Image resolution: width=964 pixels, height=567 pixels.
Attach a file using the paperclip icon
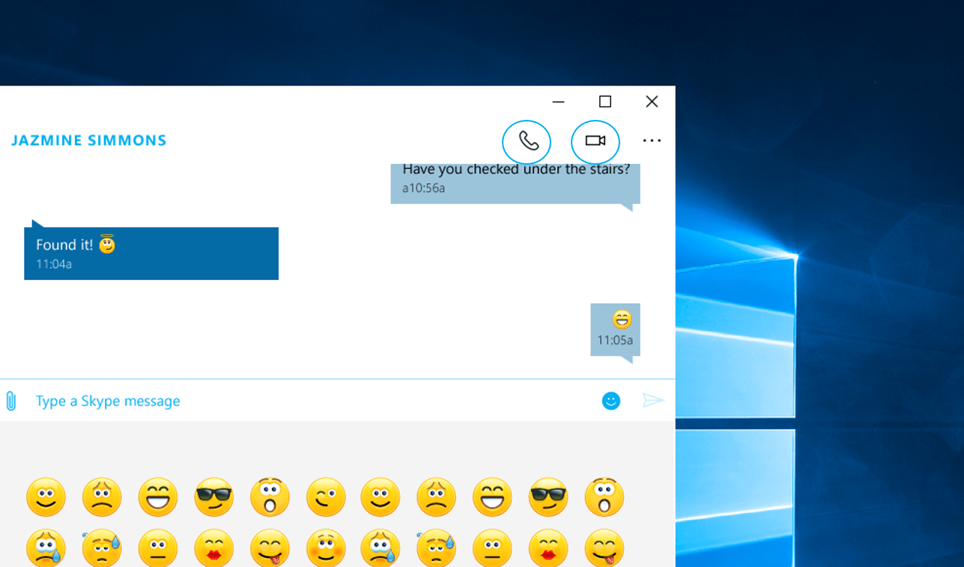(x=11, y=401)
